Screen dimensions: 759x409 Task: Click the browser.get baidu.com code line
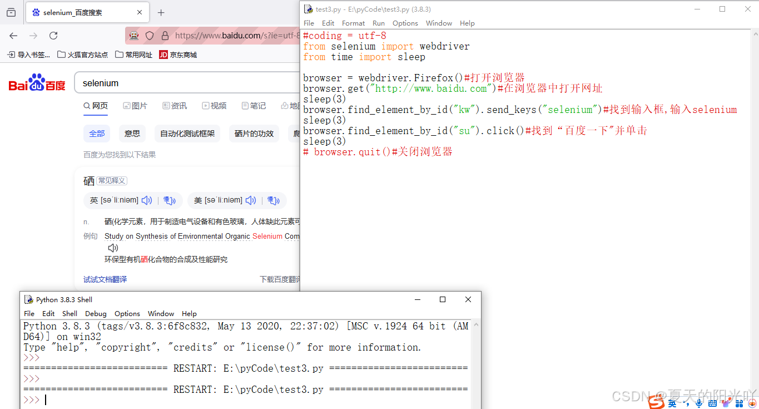tap(453, 88)
